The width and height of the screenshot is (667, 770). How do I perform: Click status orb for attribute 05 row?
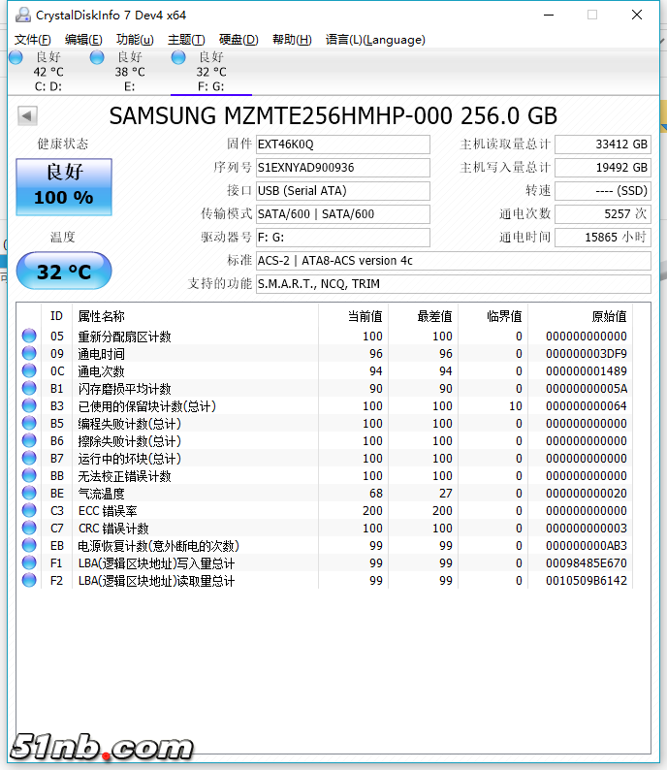(x=29, y=337)
